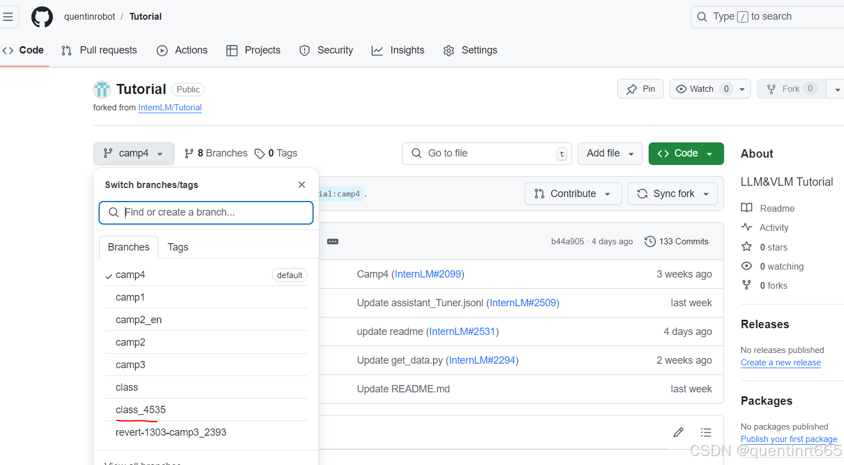Open the Readme link in About
The width and height of the screenshot is (844, 465).
768,208
